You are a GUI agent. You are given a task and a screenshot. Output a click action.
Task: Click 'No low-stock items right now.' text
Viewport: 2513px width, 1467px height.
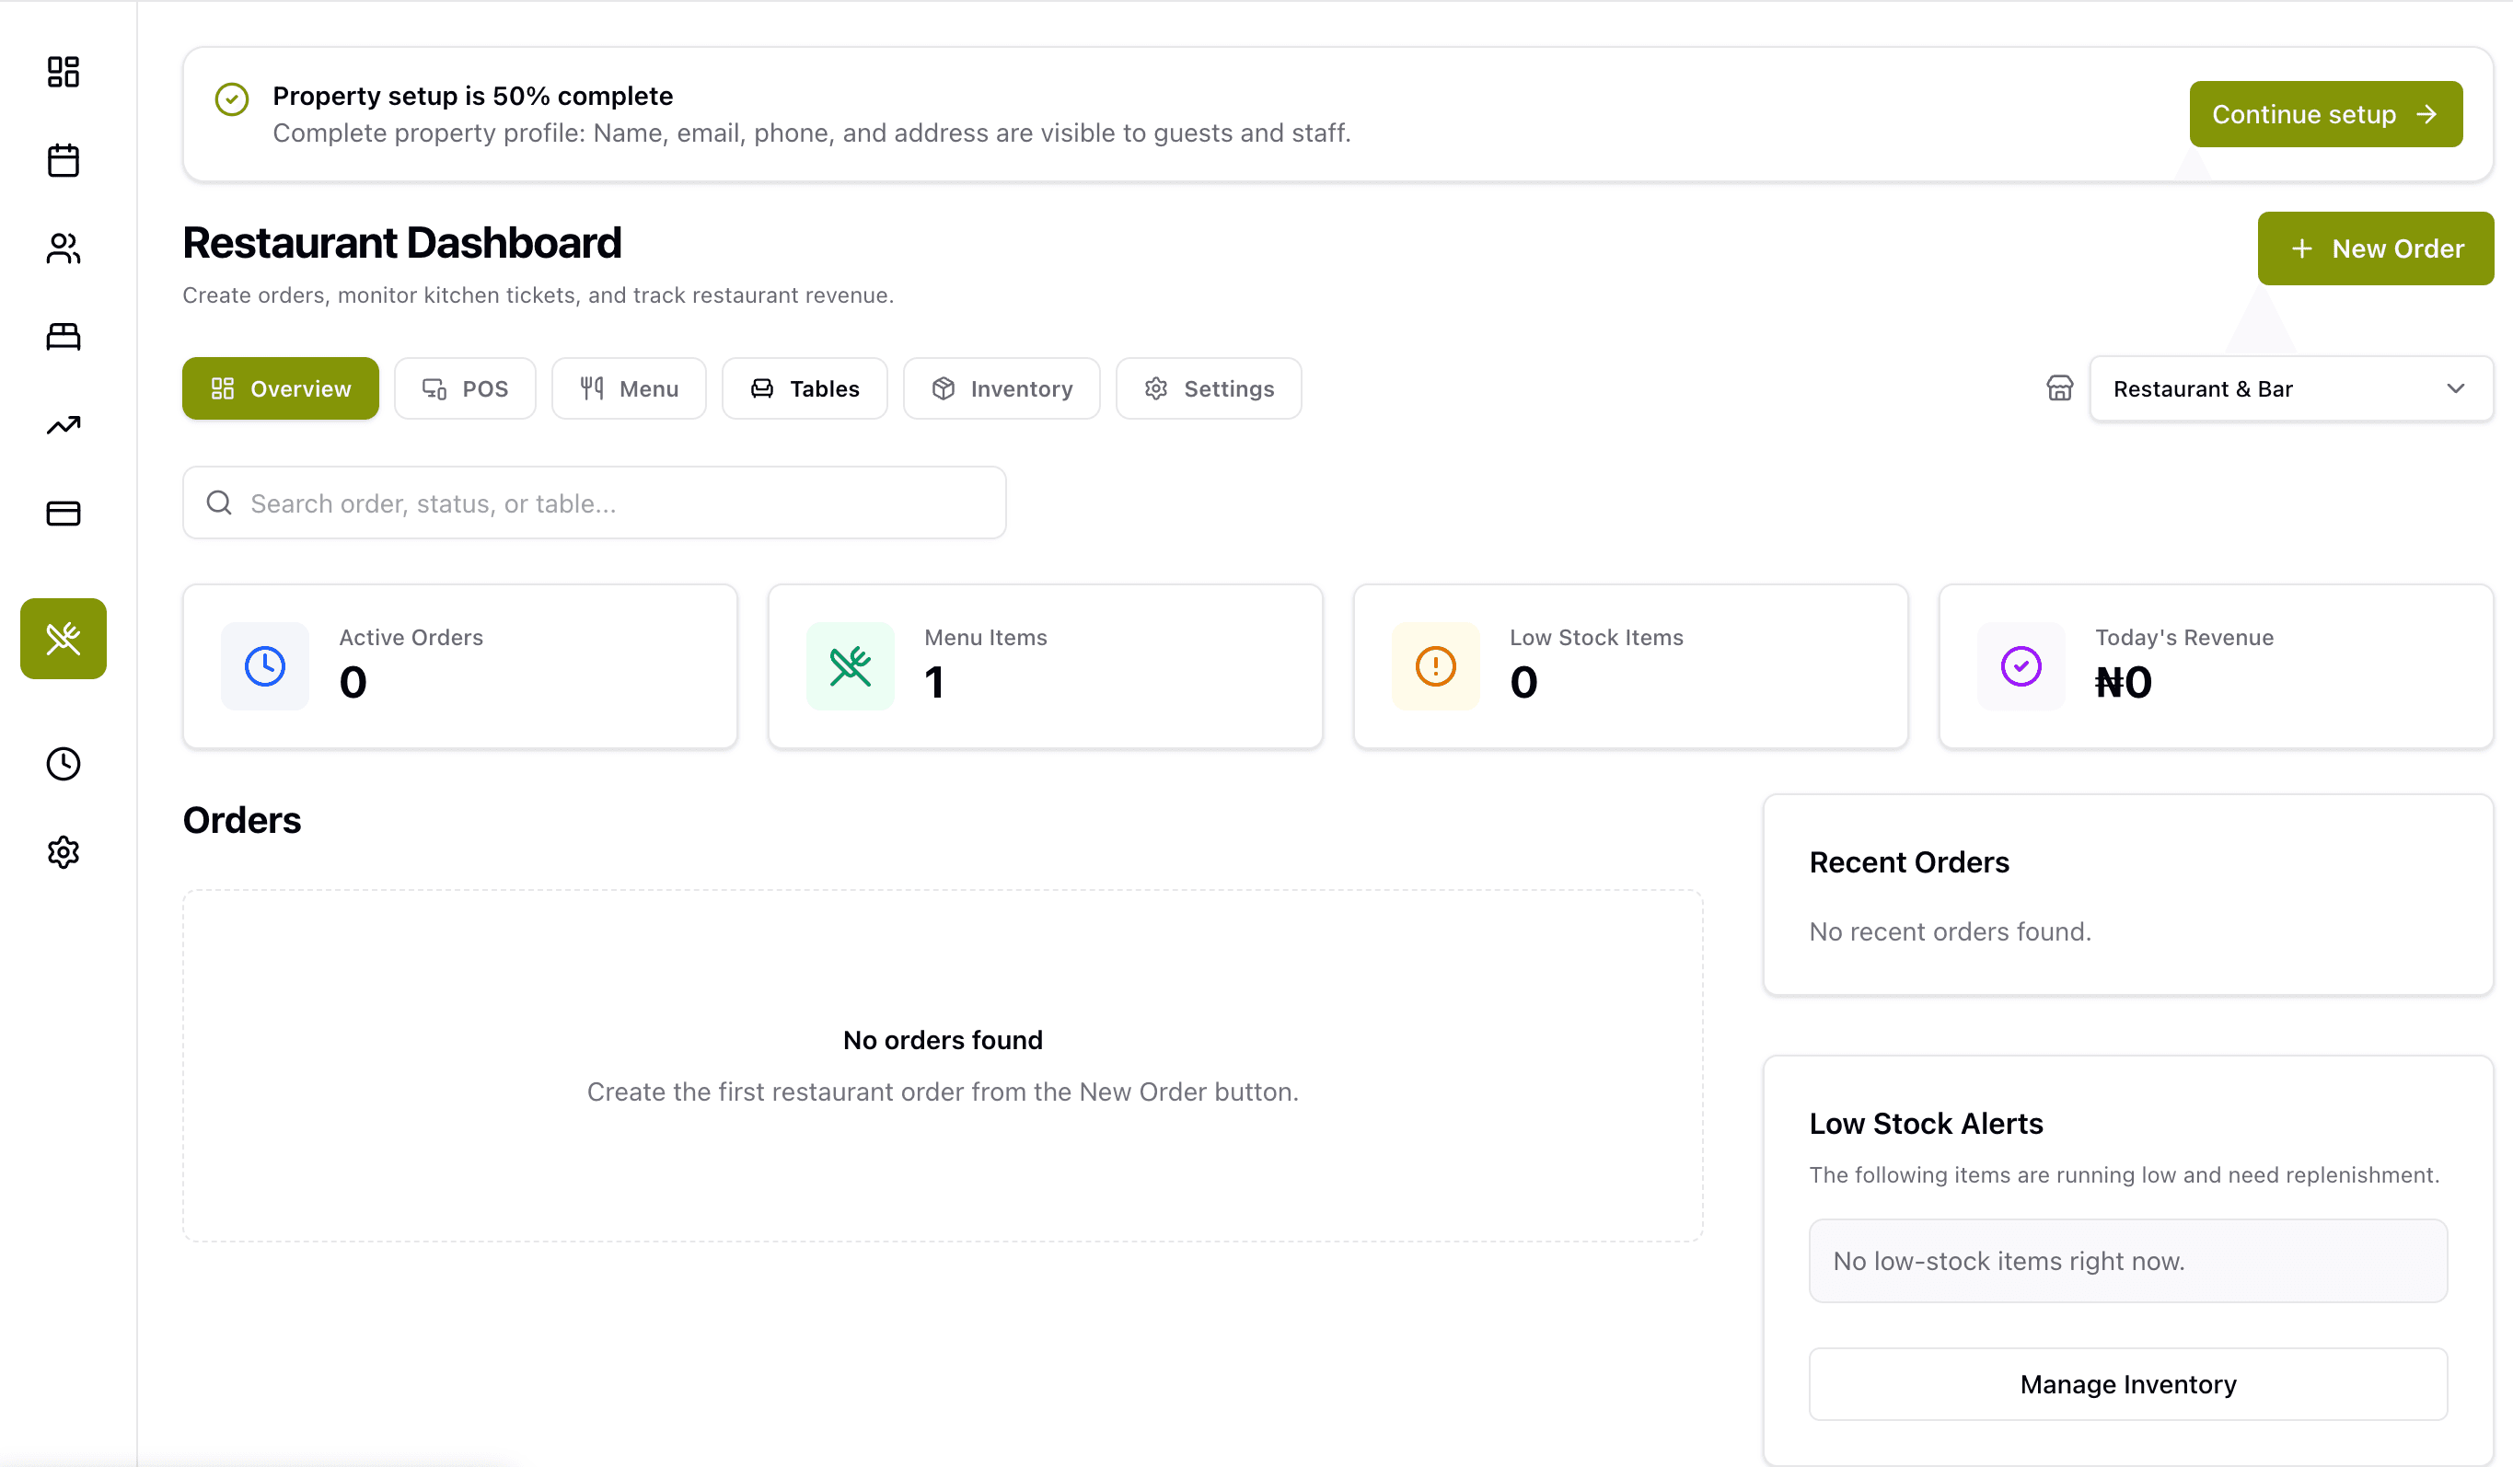[2009, 1261]
